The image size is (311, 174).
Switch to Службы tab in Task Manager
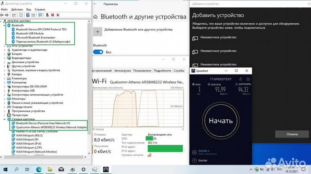(179, 71)
